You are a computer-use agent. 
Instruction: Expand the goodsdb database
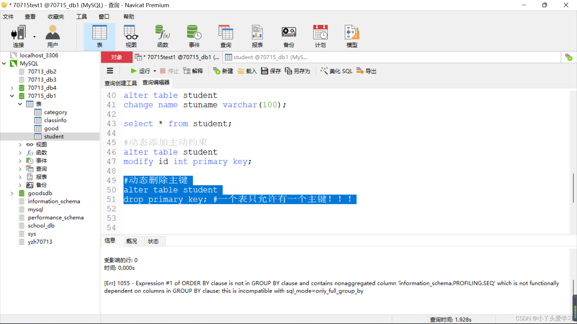point(12,193)
